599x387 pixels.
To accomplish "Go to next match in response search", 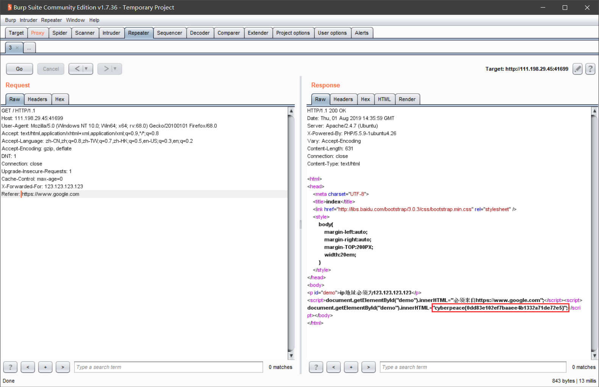I will click(368, 367).
